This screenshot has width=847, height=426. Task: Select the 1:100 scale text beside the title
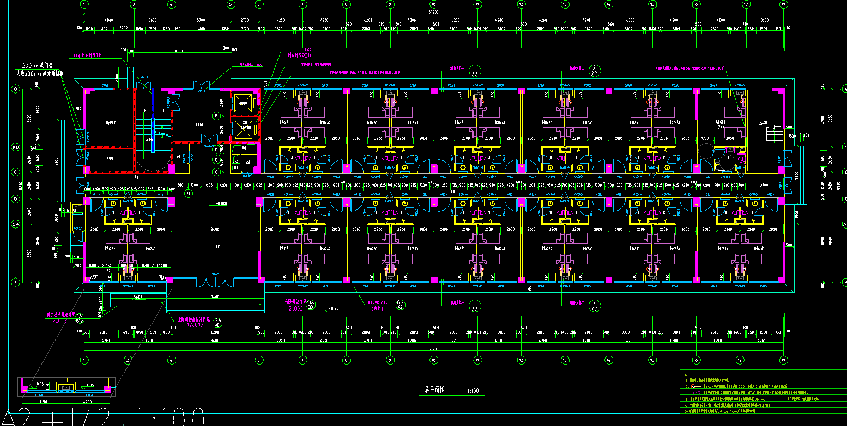[x=473, y=391]
